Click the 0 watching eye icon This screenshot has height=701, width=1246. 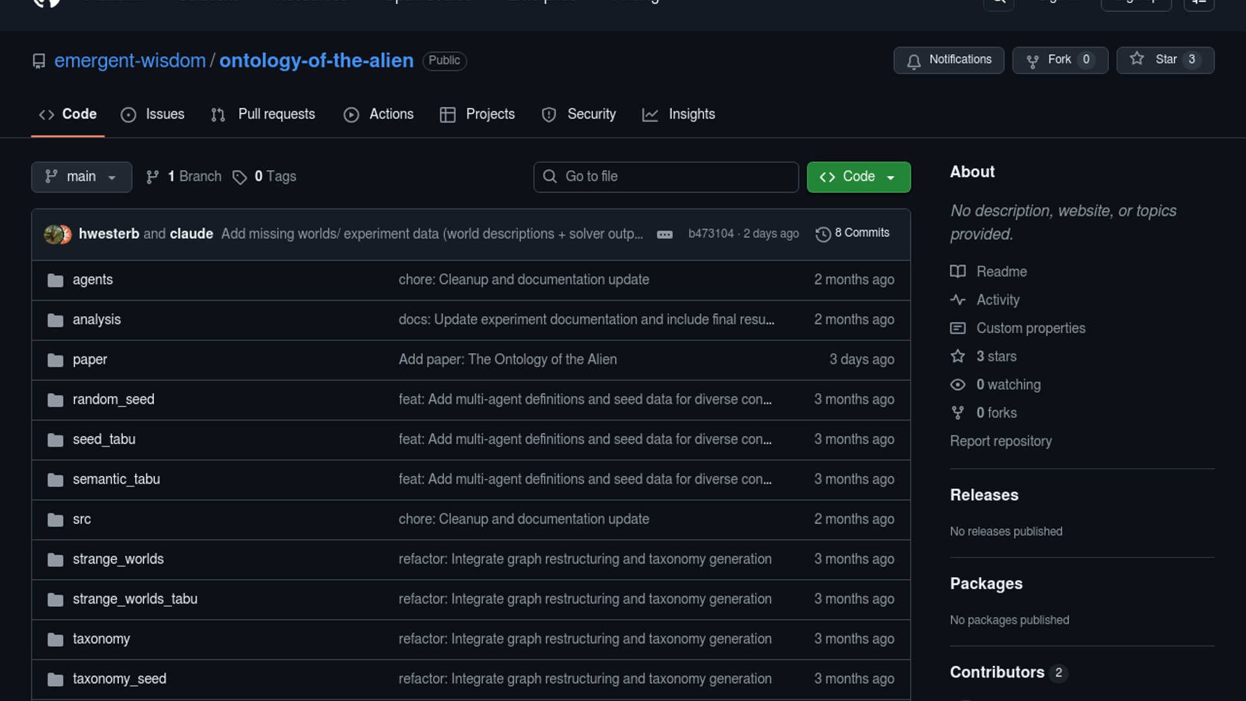(x=958, y=385)
